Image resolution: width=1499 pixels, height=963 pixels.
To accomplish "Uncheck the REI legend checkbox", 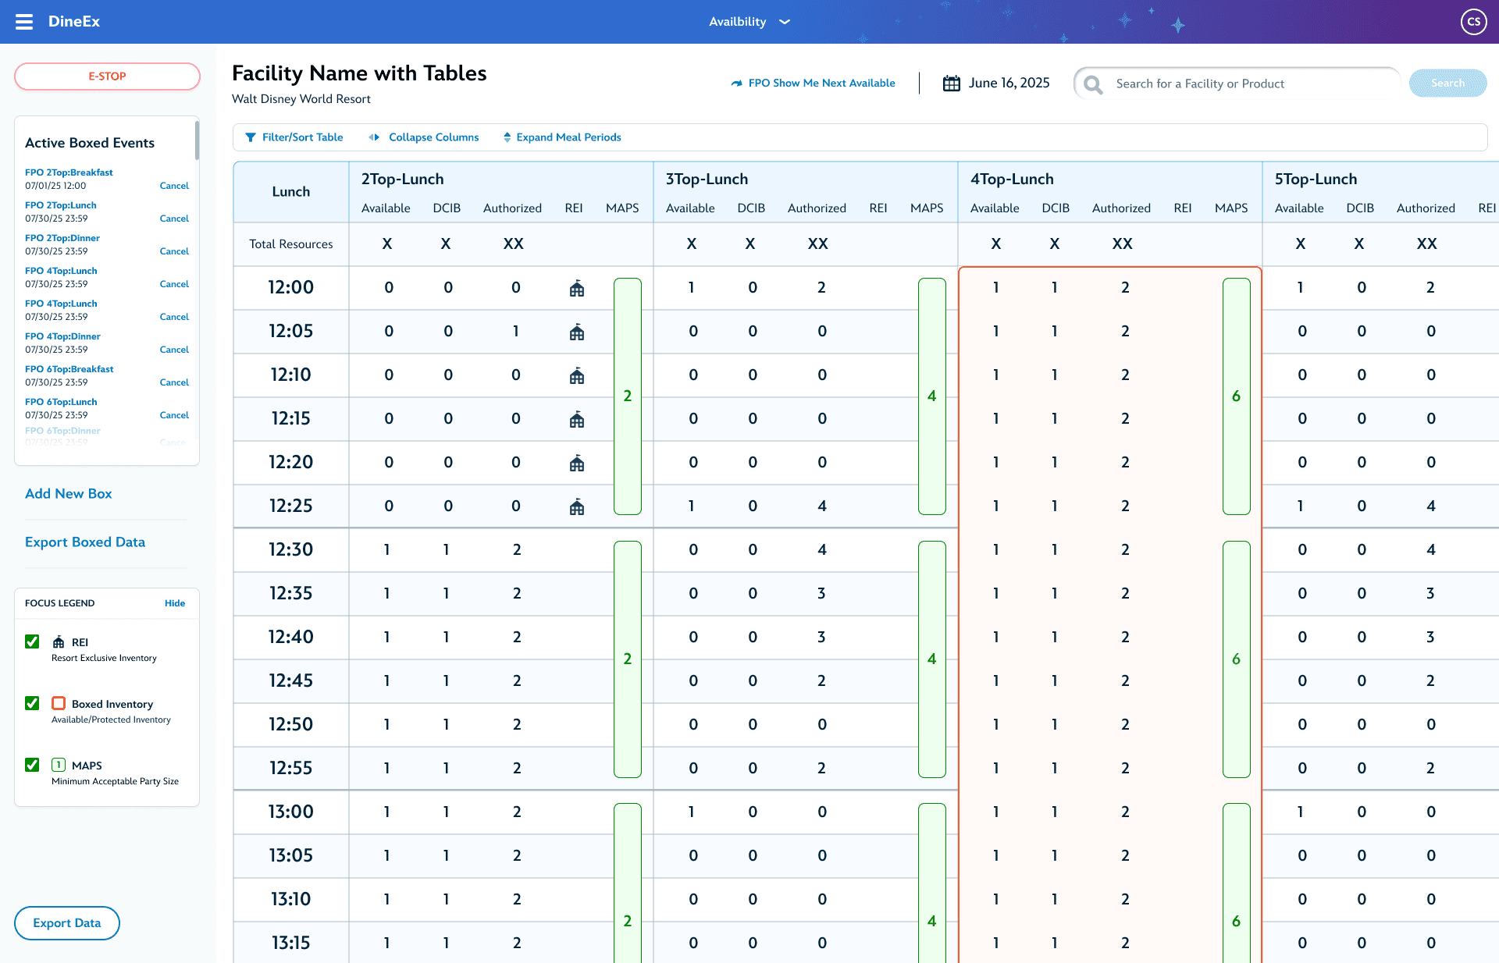I will point(32,641).
